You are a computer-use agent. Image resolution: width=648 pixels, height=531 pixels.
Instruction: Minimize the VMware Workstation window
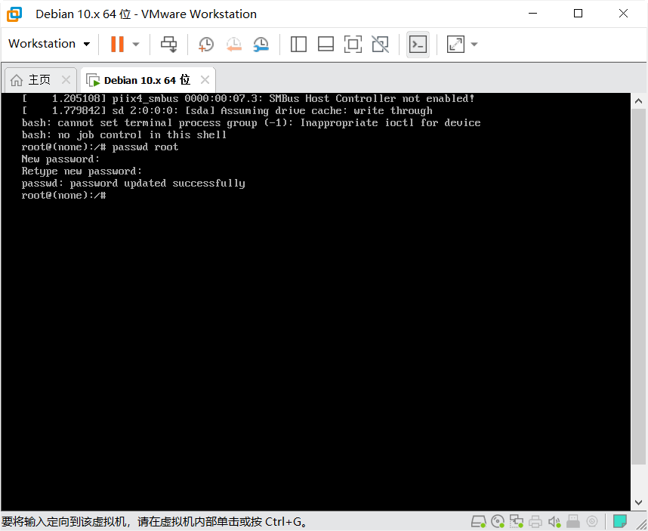tap(533, 14)
